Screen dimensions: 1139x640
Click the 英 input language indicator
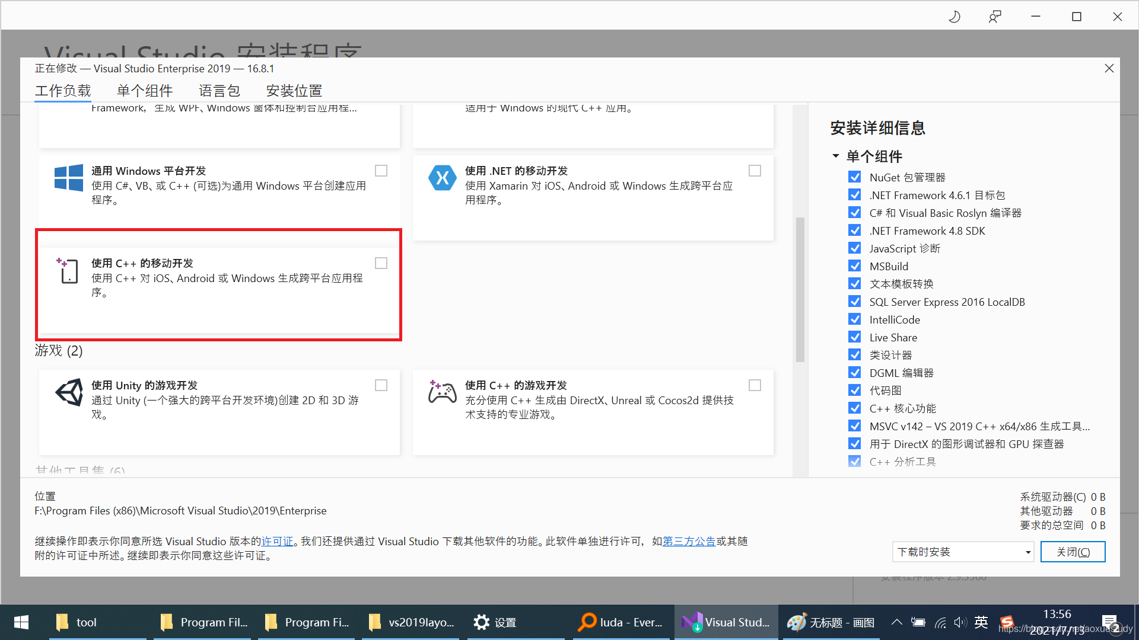pyautogui.click(x=981, y=622)
